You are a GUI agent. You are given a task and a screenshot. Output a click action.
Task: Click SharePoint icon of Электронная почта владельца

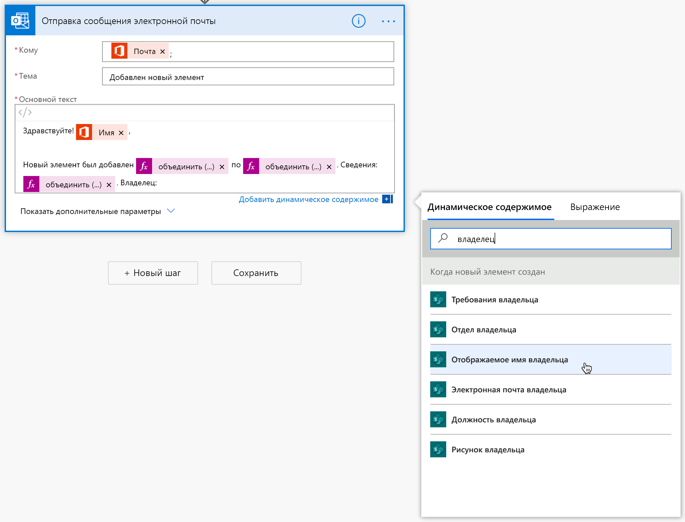click(x=438, y=389)
